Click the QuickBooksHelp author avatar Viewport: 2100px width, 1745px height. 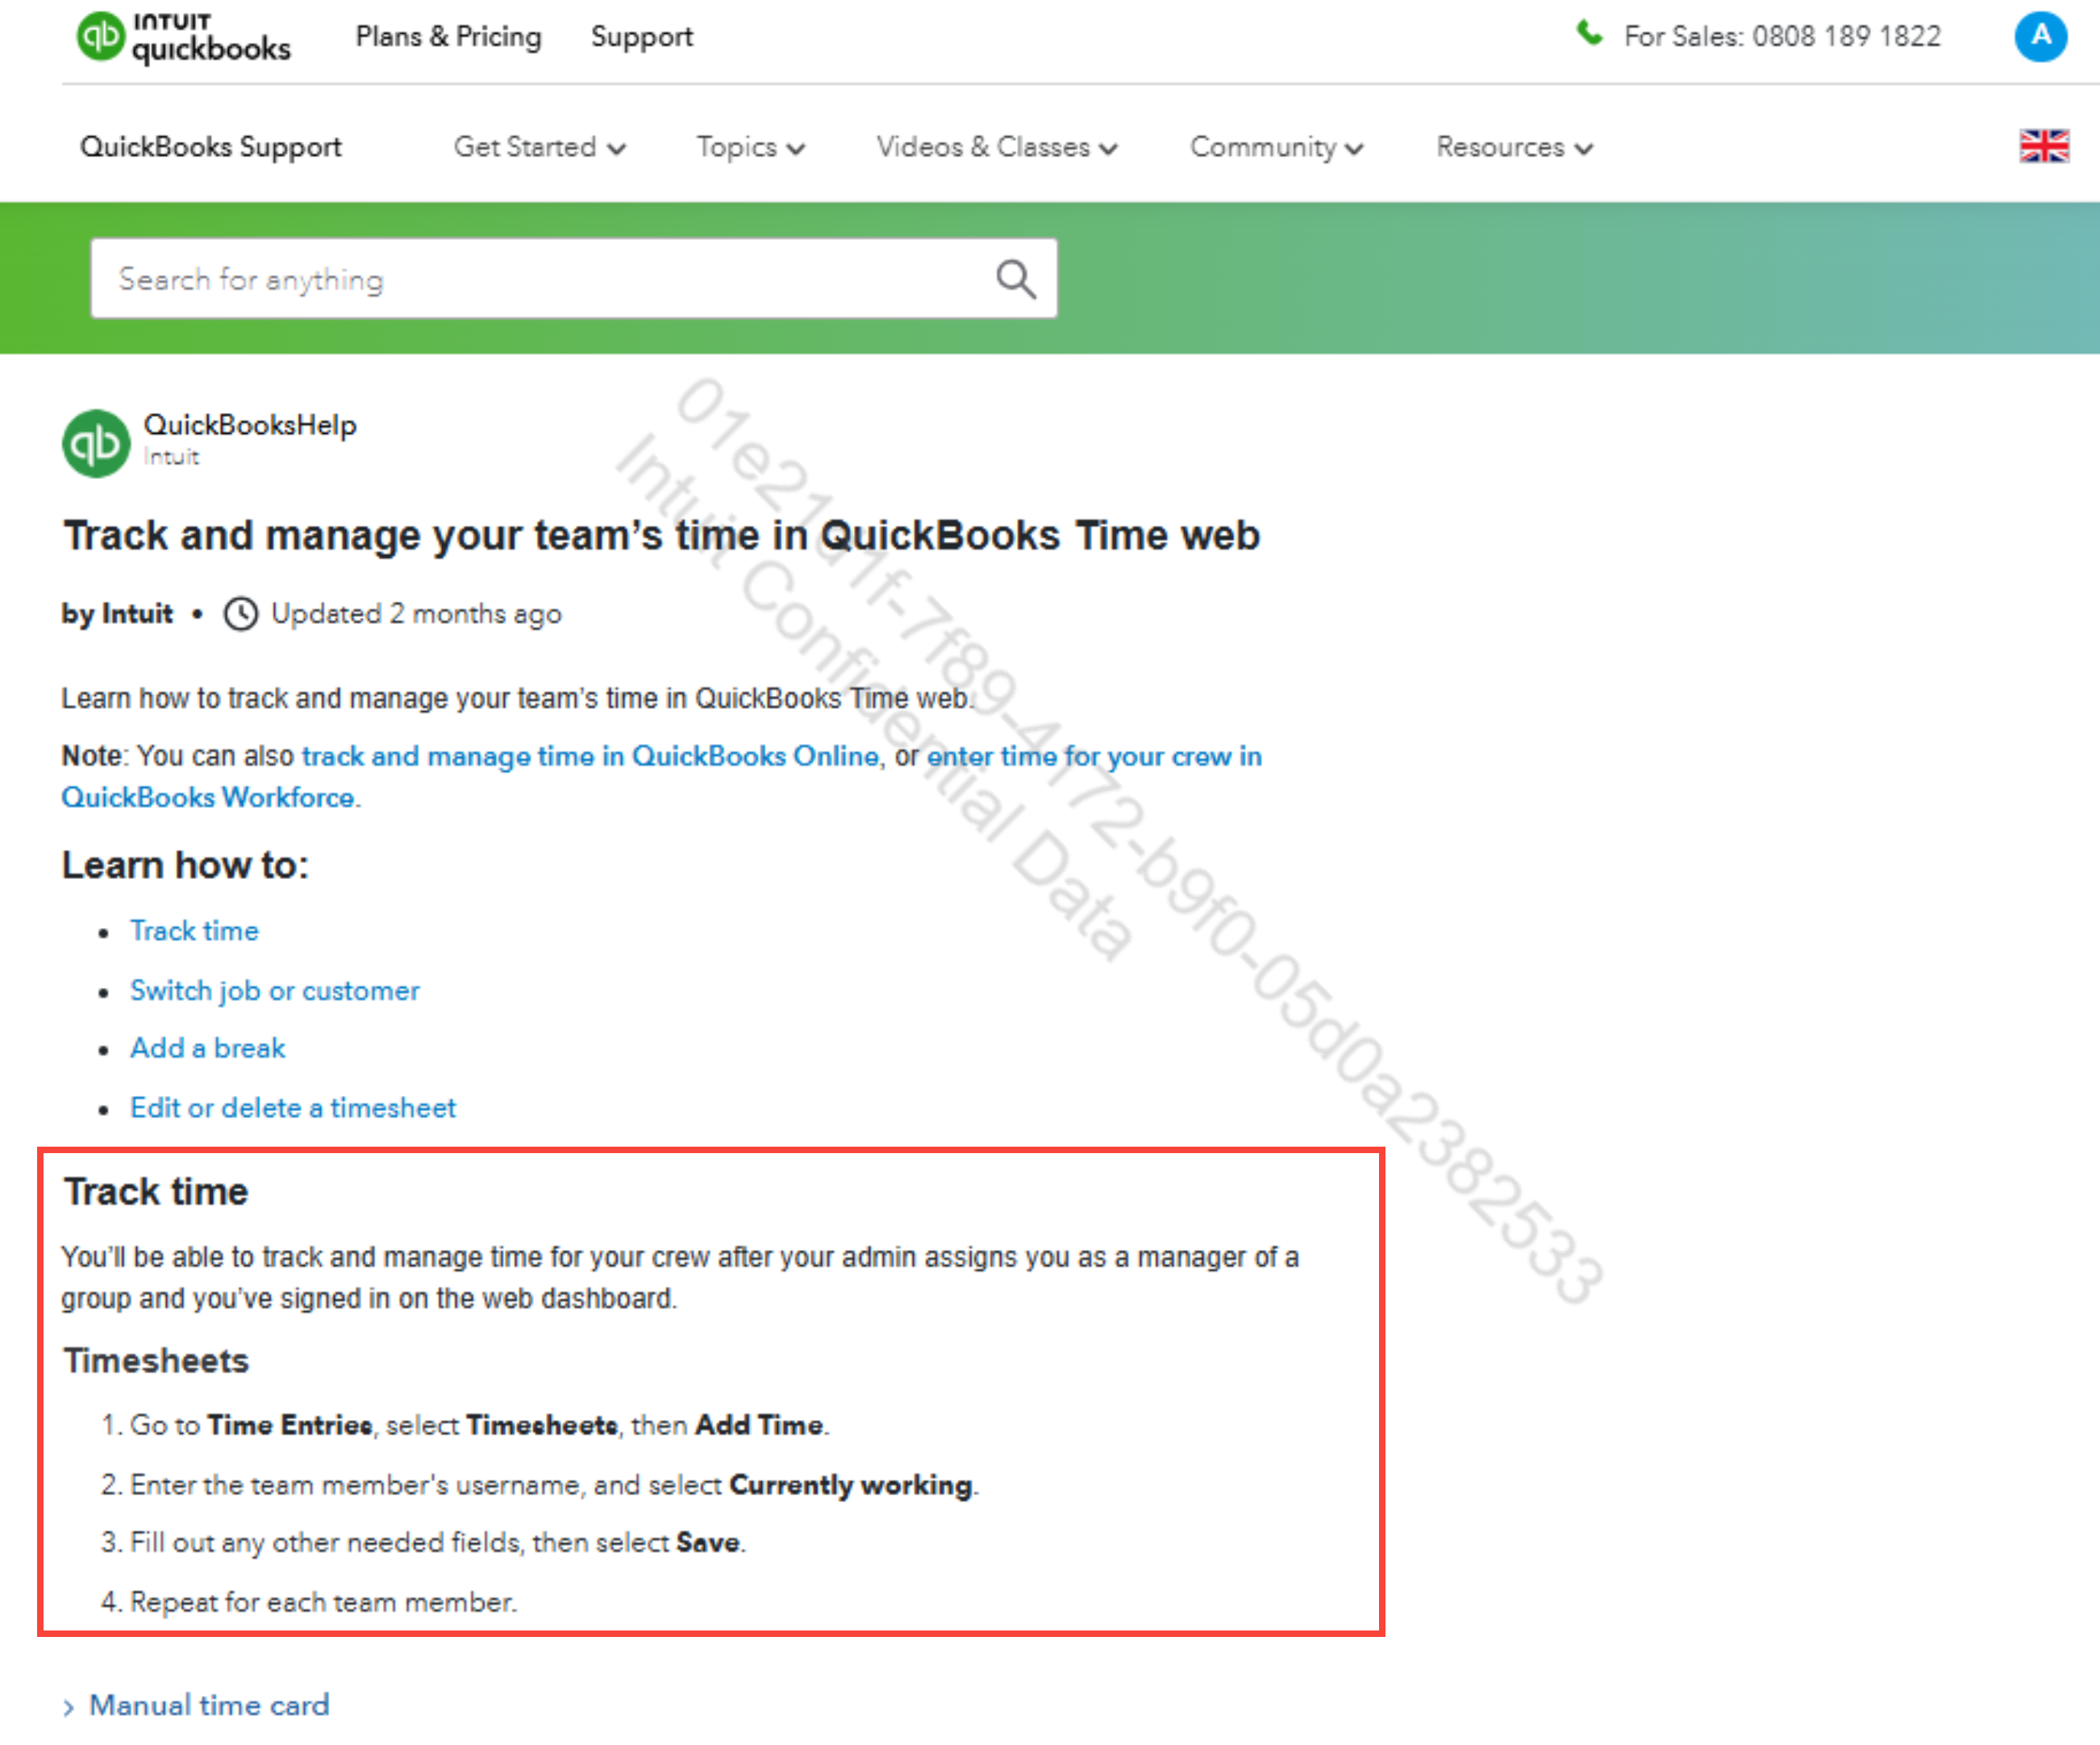pyautogui.click(x=96, y=443)
